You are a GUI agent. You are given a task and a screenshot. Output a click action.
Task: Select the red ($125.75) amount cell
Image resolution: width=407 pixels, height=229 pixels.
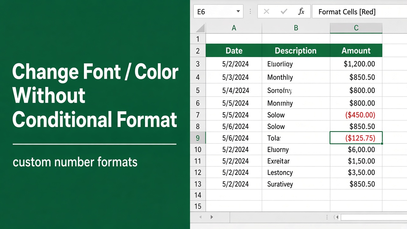(x=356, y=138)
